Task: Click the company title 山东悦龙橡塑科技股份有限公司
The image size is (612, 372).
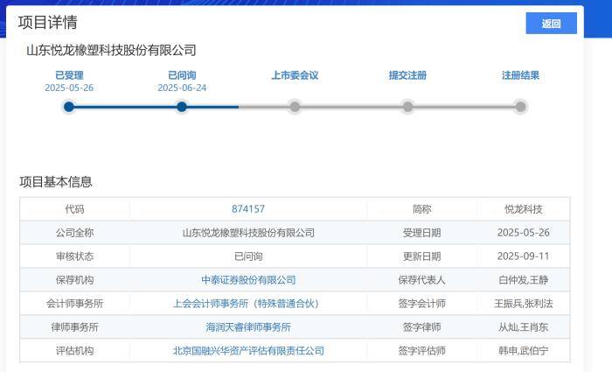Action: 111,51
